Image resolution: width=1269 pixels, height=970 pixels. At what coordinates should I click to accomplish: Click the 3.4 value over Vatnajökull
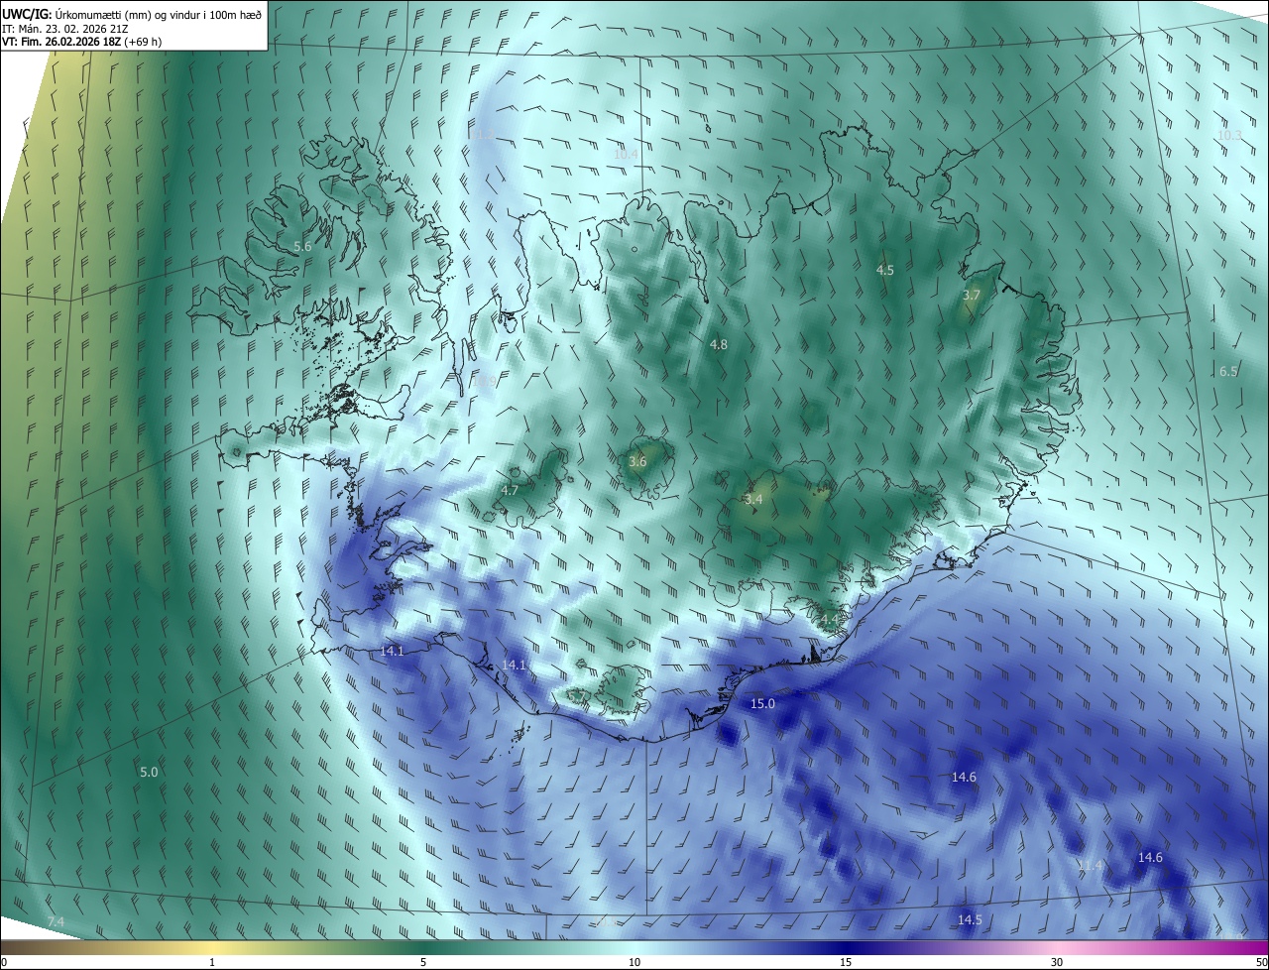753,500
